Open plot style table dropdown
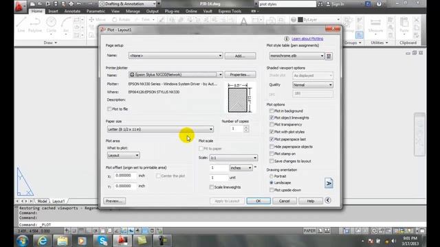The width and height of the screenshot is (440, 247). tap(296, 56)
